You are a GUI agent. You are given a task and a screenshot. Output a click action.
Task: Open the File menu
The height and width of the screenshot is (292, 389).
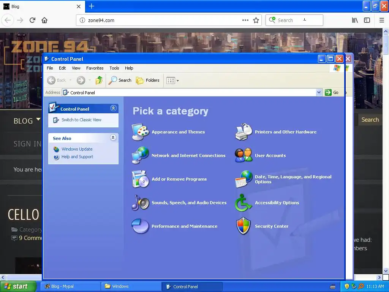[x=50, y=68]
